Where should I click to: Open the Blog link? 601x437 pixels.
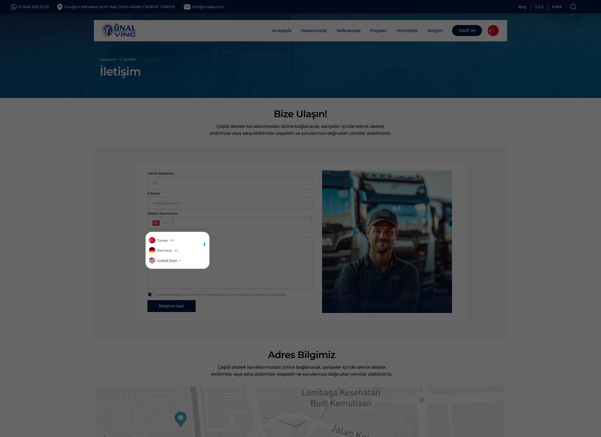[522, 7]
